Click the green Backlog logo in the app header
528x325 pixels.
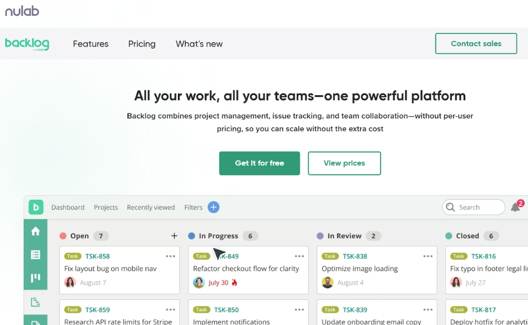tap(35, 207)
